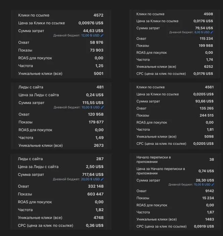Open the 12,00 $ USD daily budget link
Screen dimensions: 223x236
(x=90, y=36)
